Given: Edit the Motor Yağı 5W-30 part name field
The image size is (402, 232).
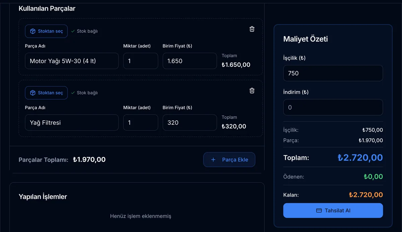Looking at the screenshot, I should tap(72, 61).
